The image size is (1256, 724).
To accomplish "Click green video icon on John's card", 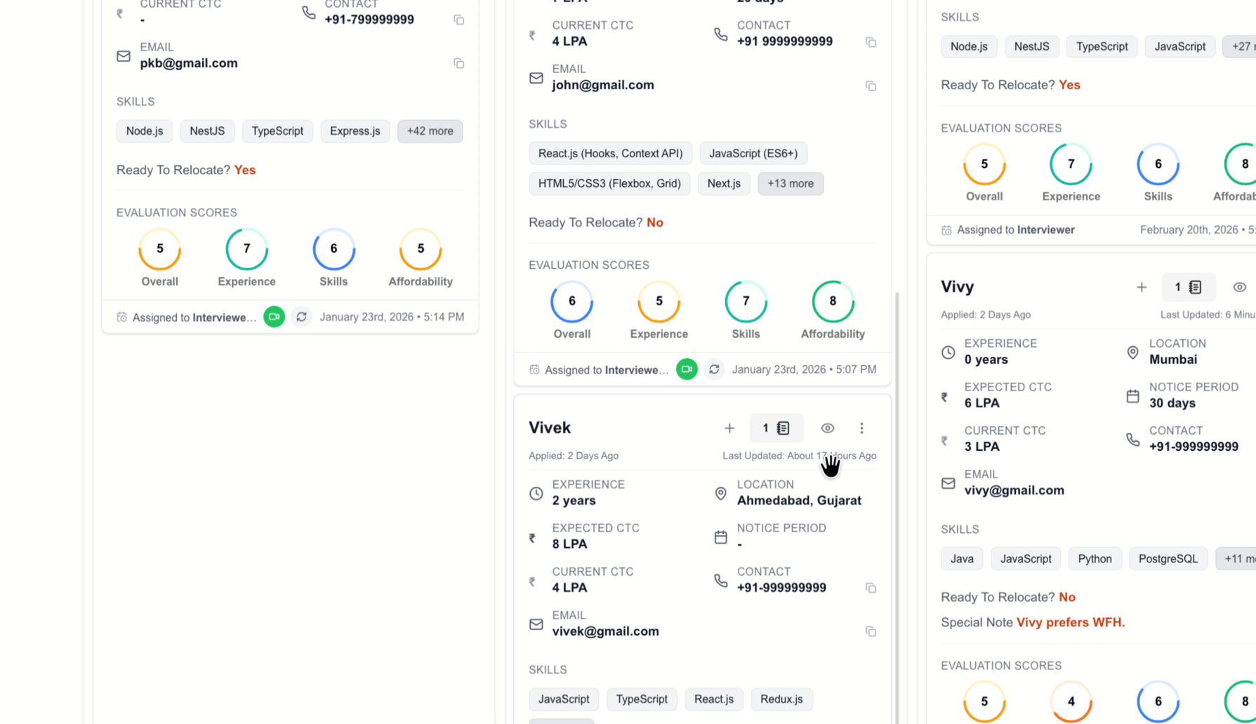I will click(687, 369).
